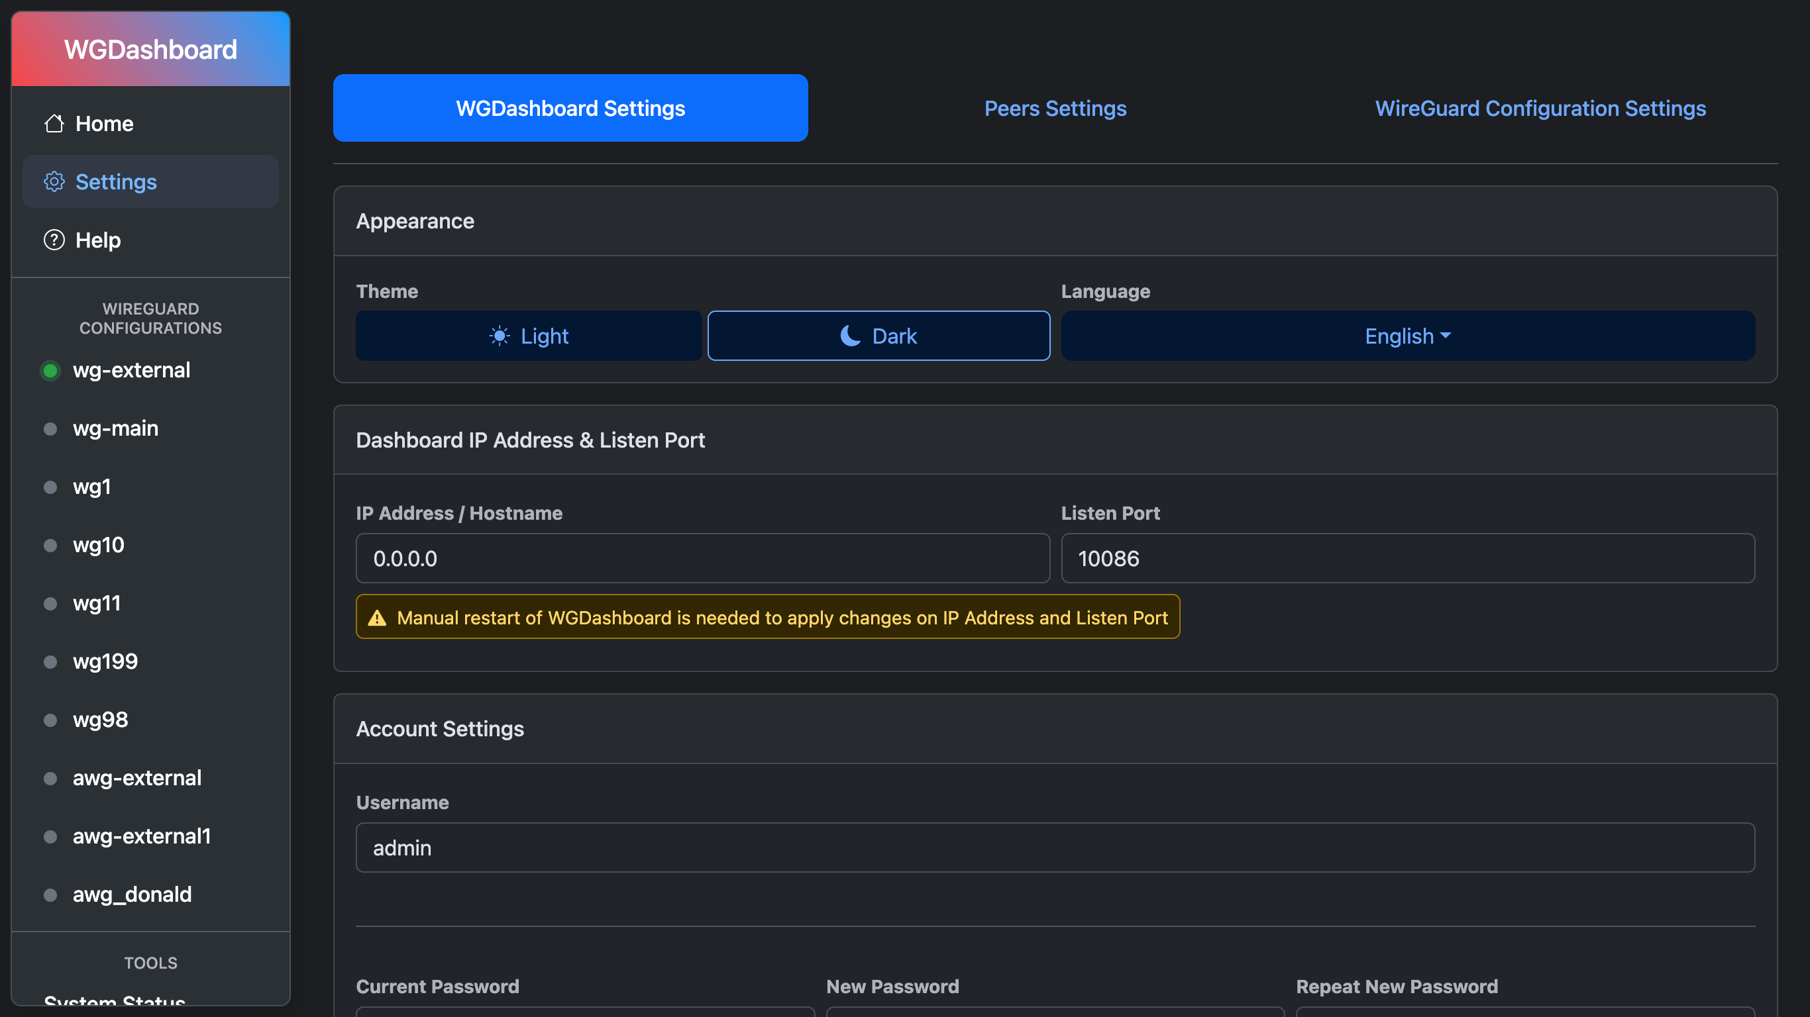Open the wg11 configuration
The height and width of the screenshot is (1017, 1810).
click(150, 604)
